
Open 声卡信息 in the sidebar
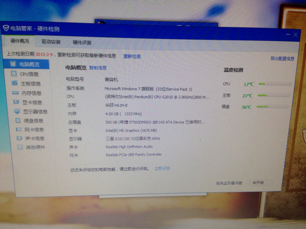coord(35,139)
